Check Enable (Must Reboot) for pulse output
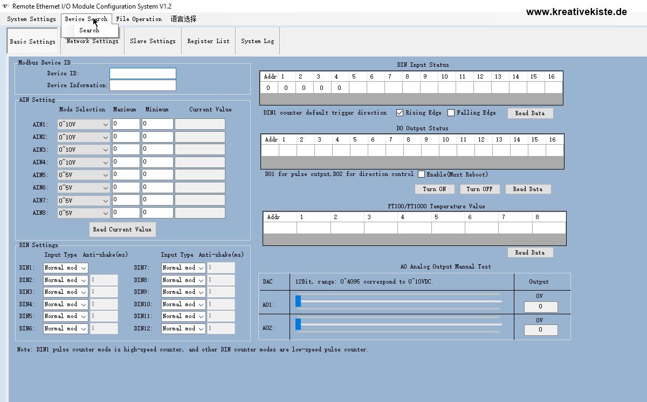This screenshot has width=647, height=402. click(x=422, y=174)
